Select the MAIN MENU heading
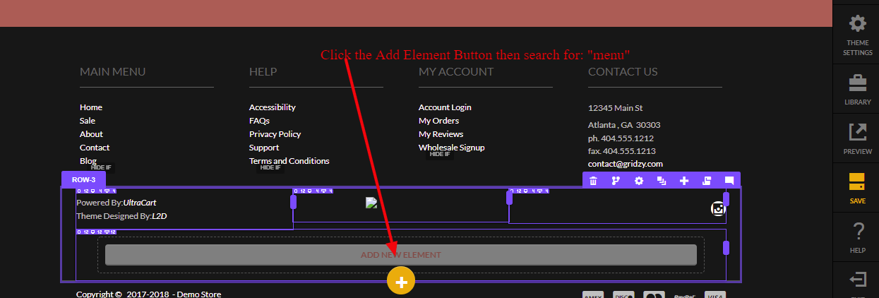This screenshot has height=298, width=879. [113, 71]
